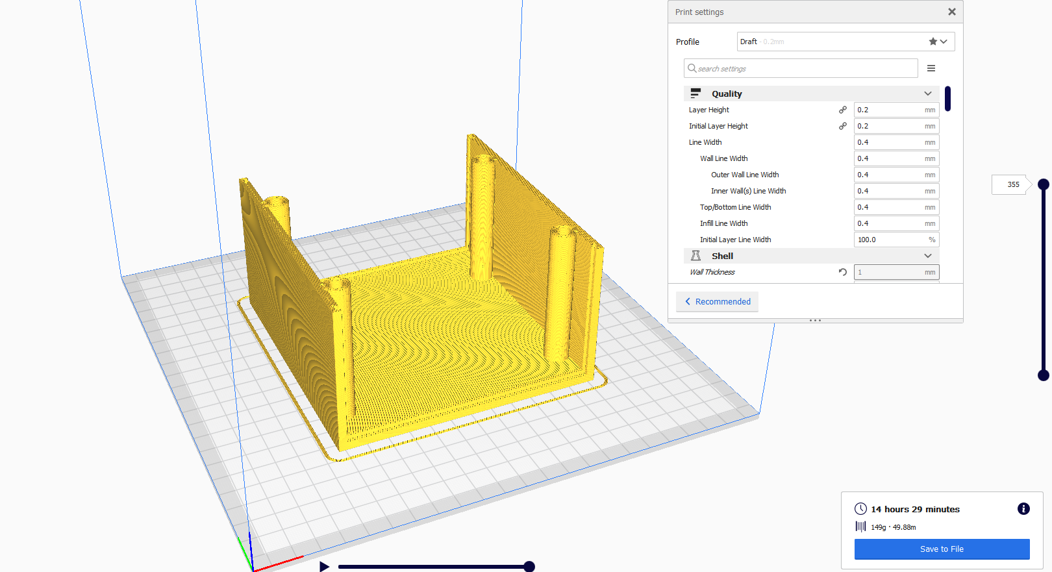Collapse the Quality section chevron
Screen dimensions: 1052x572
(x=927, y=93)
